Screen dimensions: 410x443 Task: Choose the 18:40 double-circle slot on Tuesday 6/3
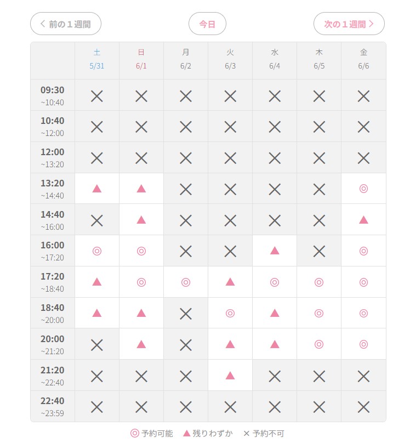click(x=230, y=313)
